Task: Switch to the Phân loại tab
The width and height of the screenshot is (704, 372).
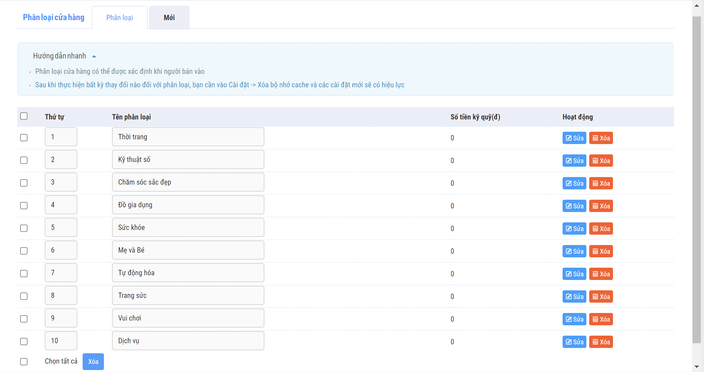Action: coord(120,18)
